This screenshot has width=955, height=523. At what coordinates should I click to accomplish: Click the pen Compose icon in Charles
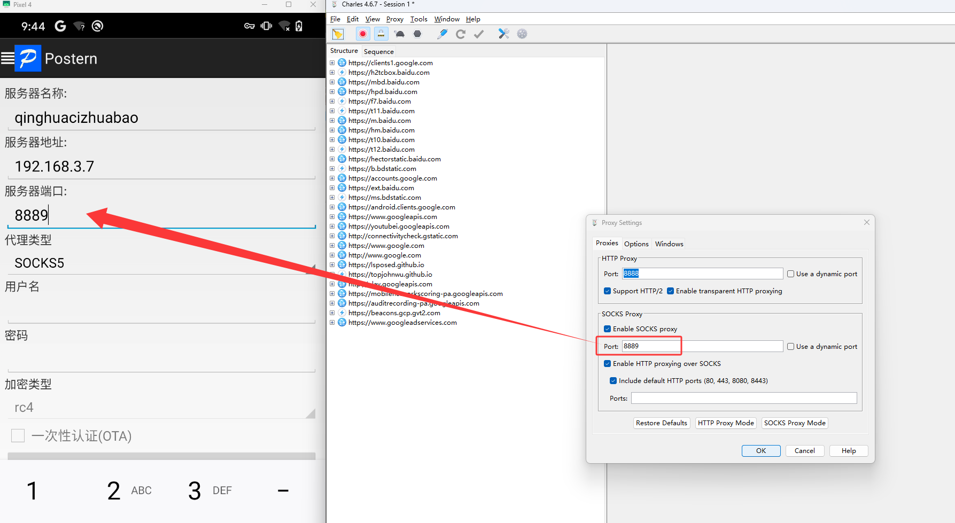(442, 34)
